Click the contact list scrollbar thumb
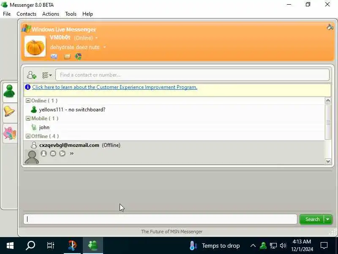The width and height of the screenshot is (338, 254). click(x=328, y=122)
